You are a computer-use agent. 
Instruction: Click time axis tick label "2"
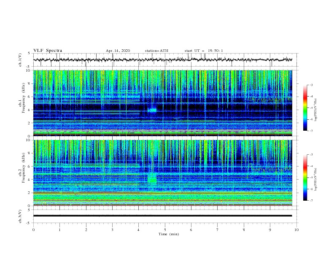pyautogui.click(x=86, y=230)
